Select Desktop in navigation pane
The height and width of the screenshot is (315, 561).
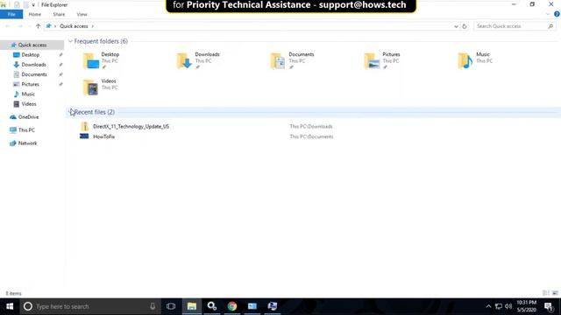point(31,55)
